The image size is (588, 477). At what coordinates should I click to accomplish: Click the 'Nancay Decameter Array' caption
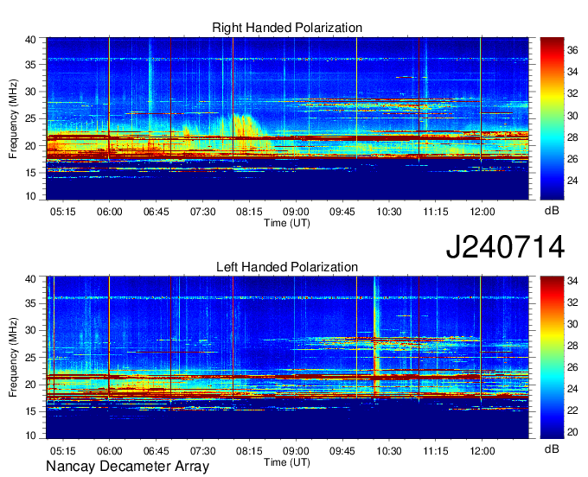pos(127,467)
